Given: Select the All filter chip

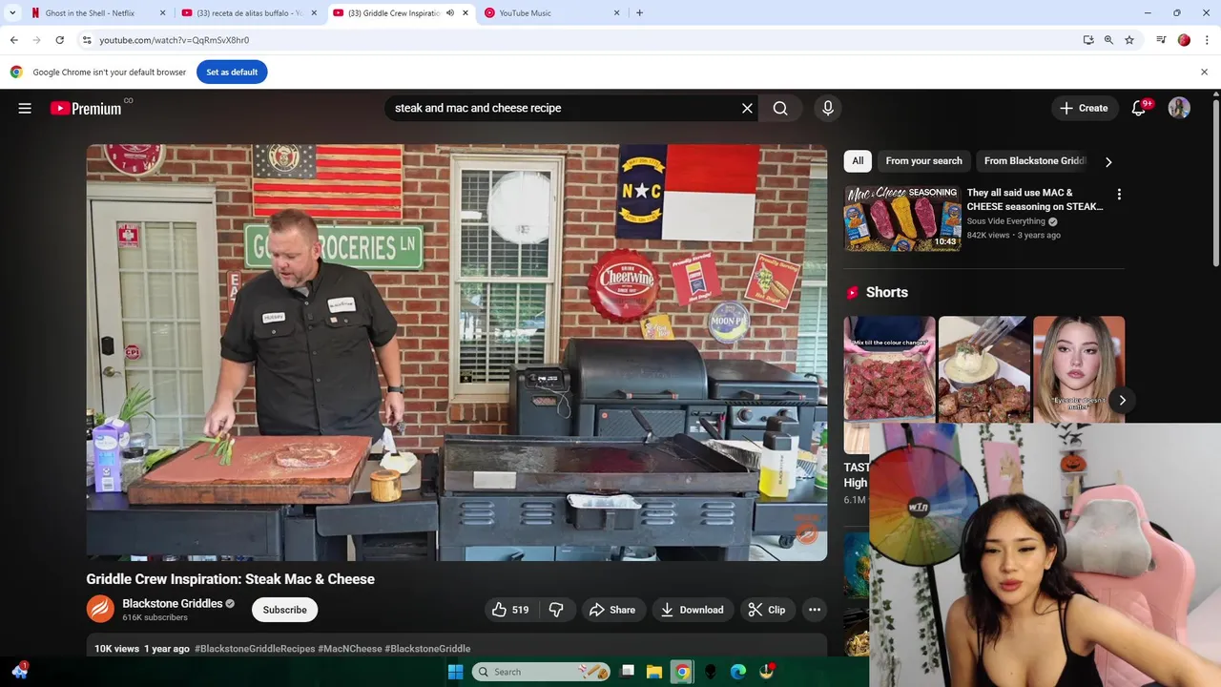Looking at the screenshot, I should tap(858, 161).
